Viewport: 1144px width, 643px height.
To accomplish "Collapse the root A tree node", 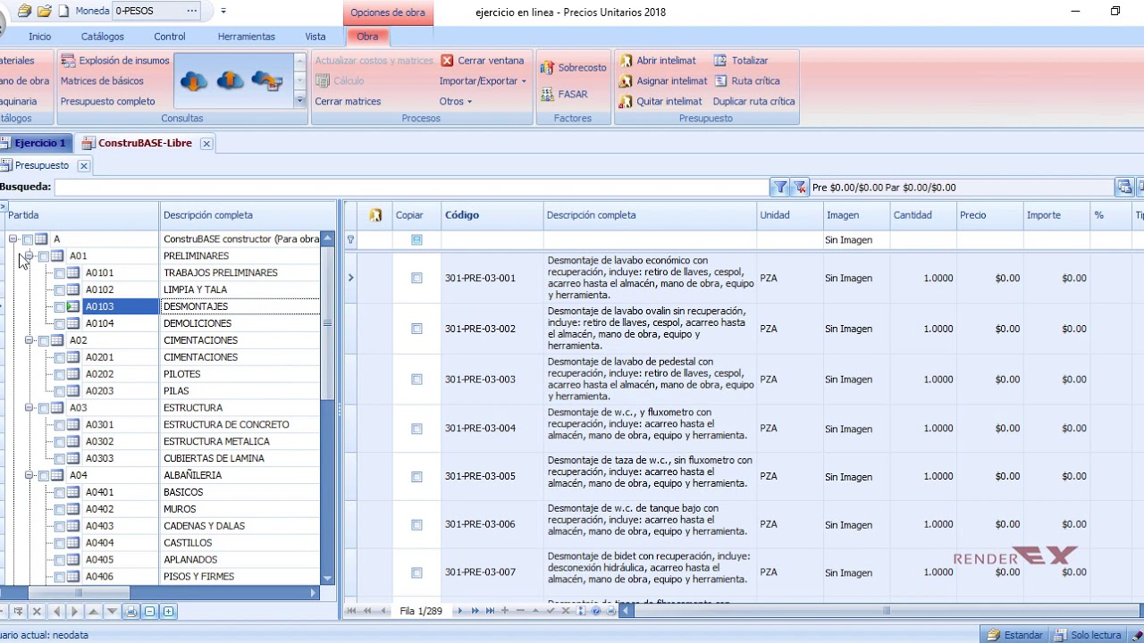I will click(13, 239).
